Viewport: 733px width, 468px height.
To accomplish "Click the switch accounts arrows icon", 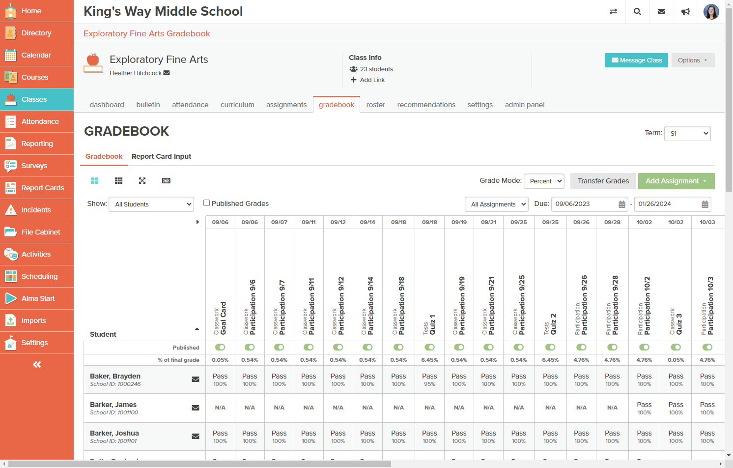I will (x=613, y=11).
